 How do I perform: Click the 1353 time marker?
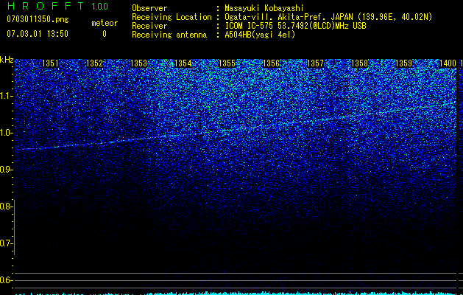(139, 63)
